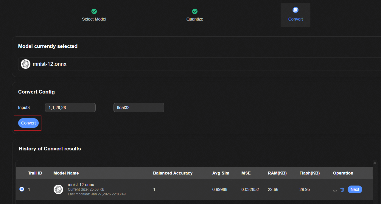Viewport: 381px width, 204px height.
Task: Click the Flash(KB) column header
Action: coord(310,173)
